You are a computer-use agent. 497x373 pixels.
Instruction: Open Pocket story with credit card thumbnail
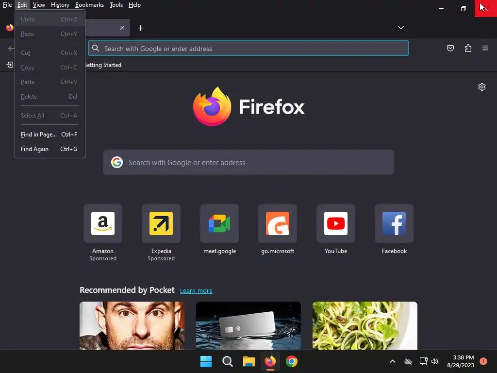coord(248,326)
